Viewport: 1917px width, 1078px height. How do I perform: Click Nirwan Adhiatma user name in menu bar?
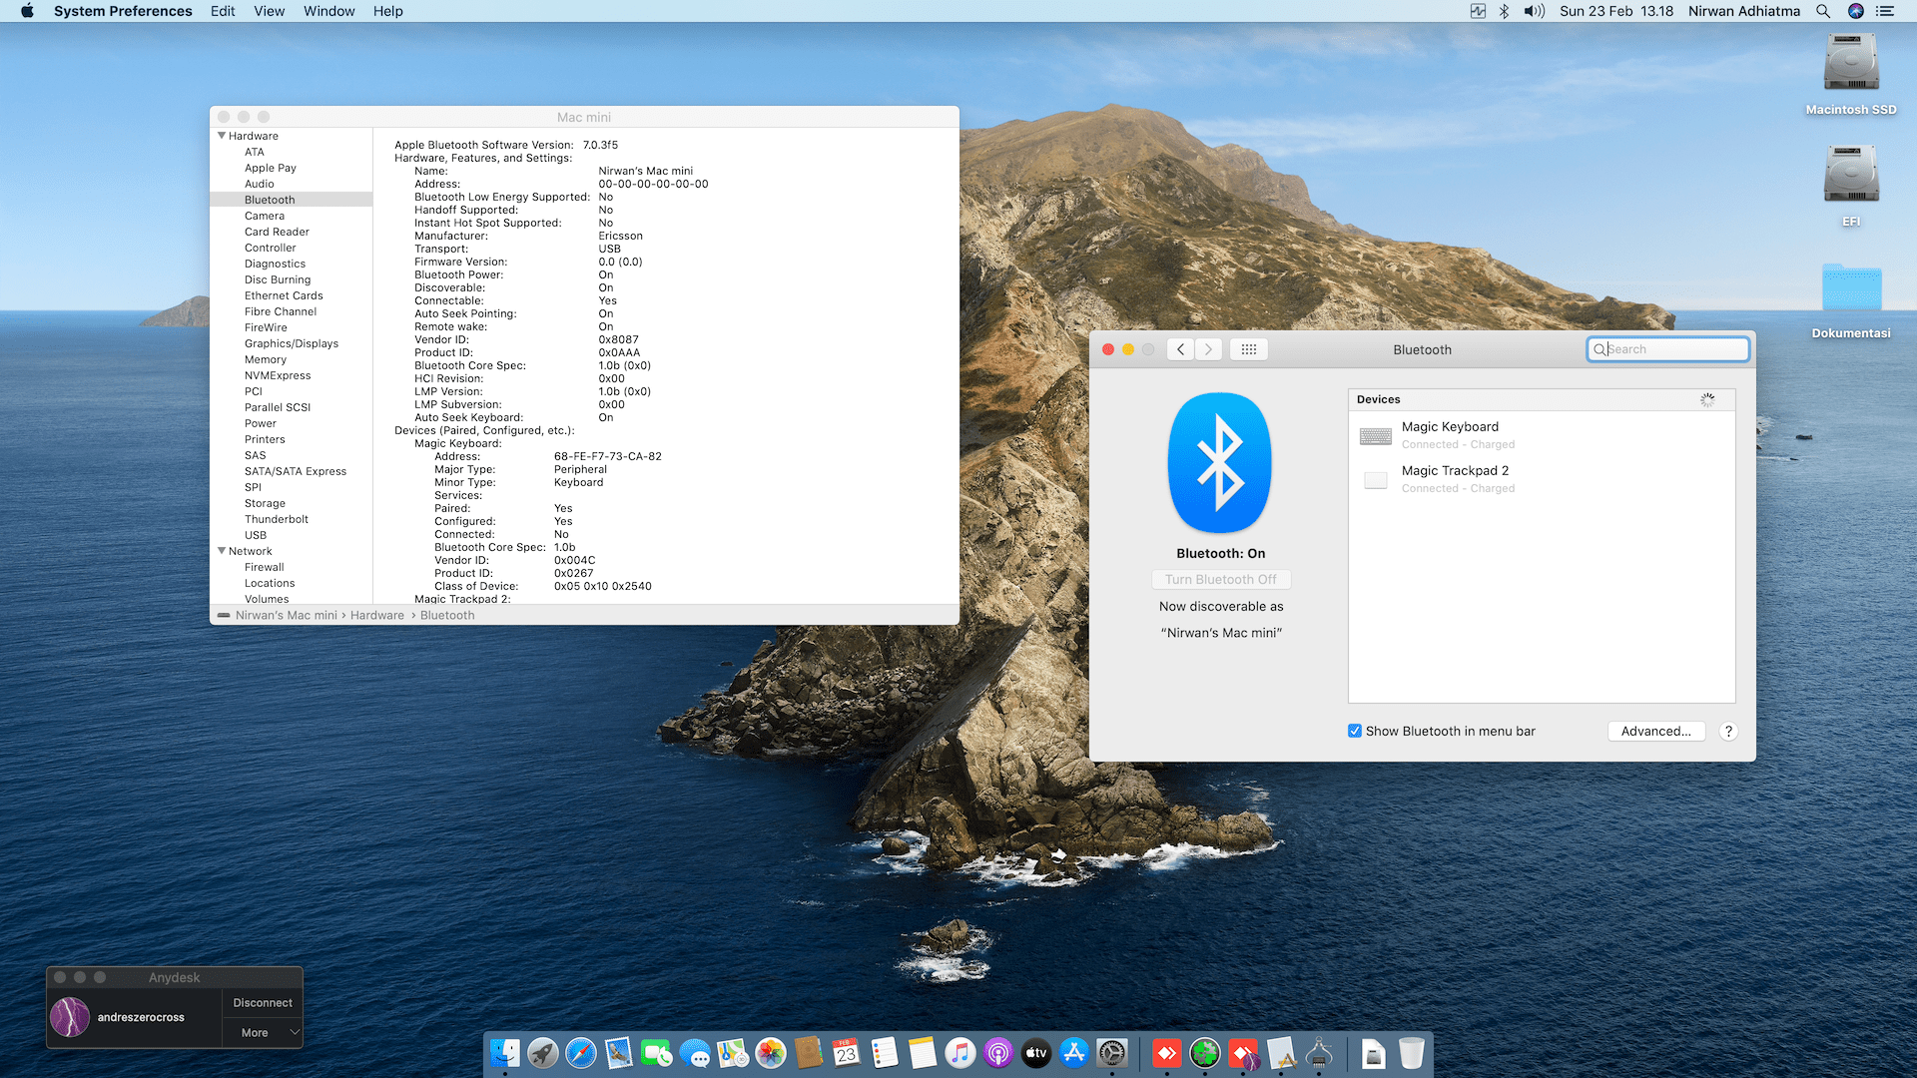(1743, 11)
